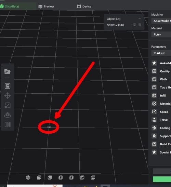Switch to isometric 3D view cube

tap(28, 177)
